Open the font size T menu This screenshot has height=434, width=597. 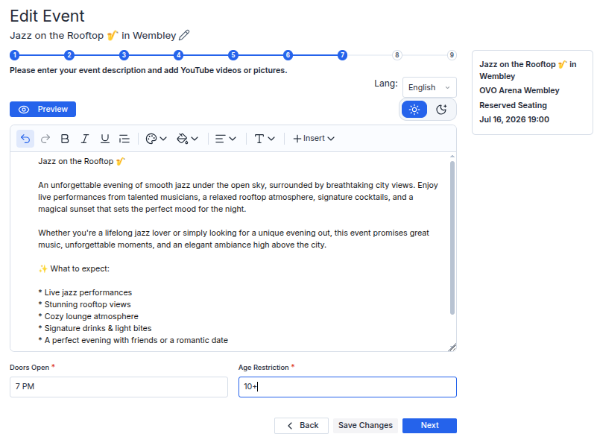[265, 139]
